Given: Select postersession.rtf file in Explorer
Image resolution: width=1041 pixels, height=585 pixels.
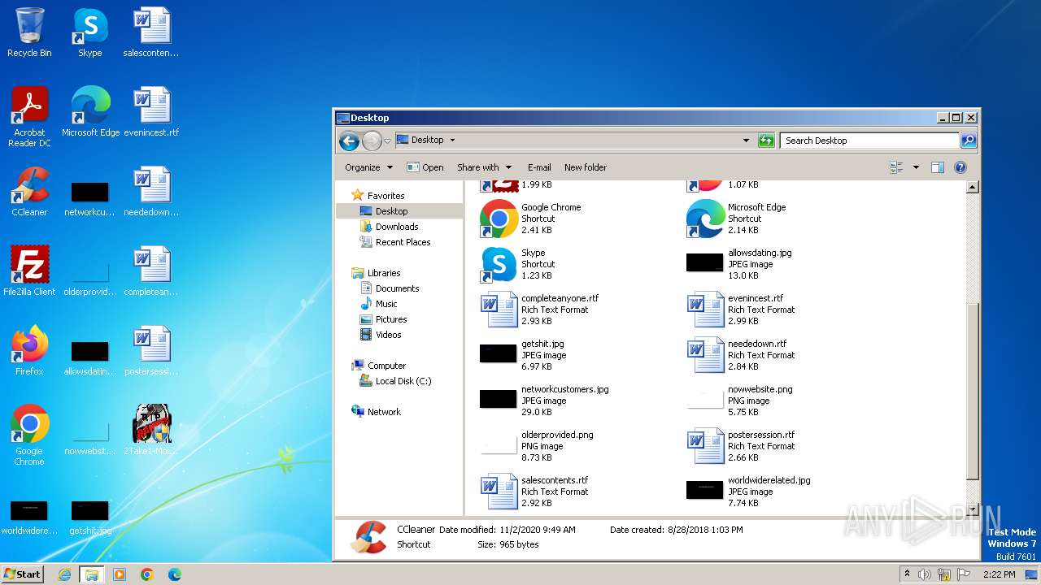Looking at the screenshot, I should [x=740, y=446].
